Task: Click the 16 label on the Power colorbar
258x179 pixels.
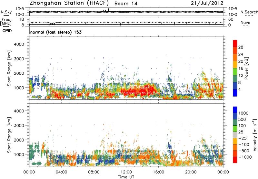Action: point(241,68)
